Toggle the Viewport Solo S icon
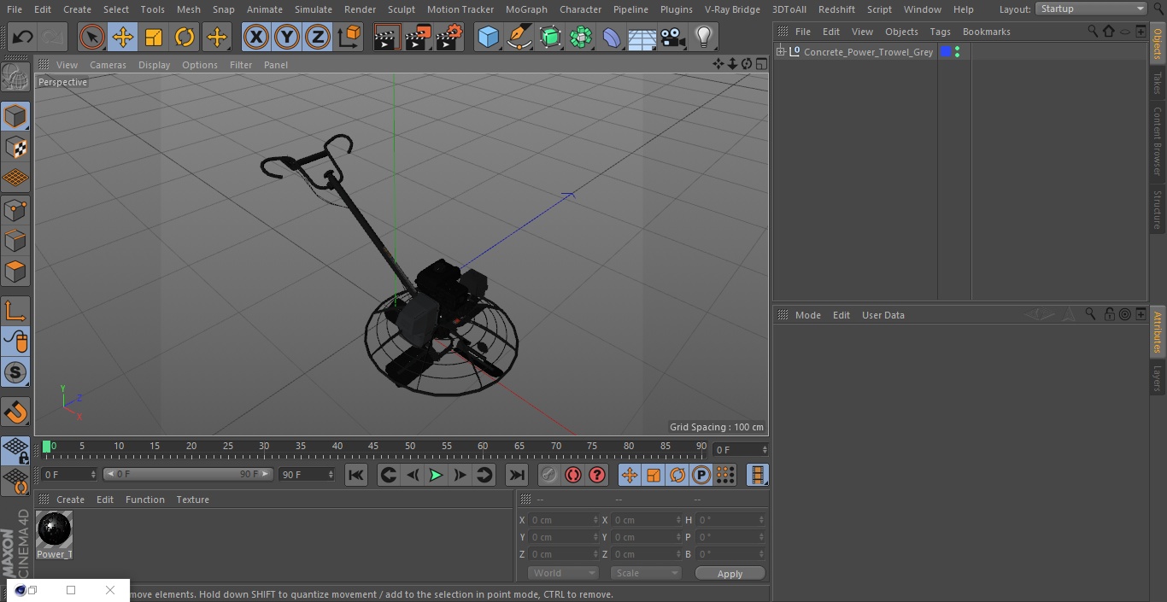 [x=15, y=372]
